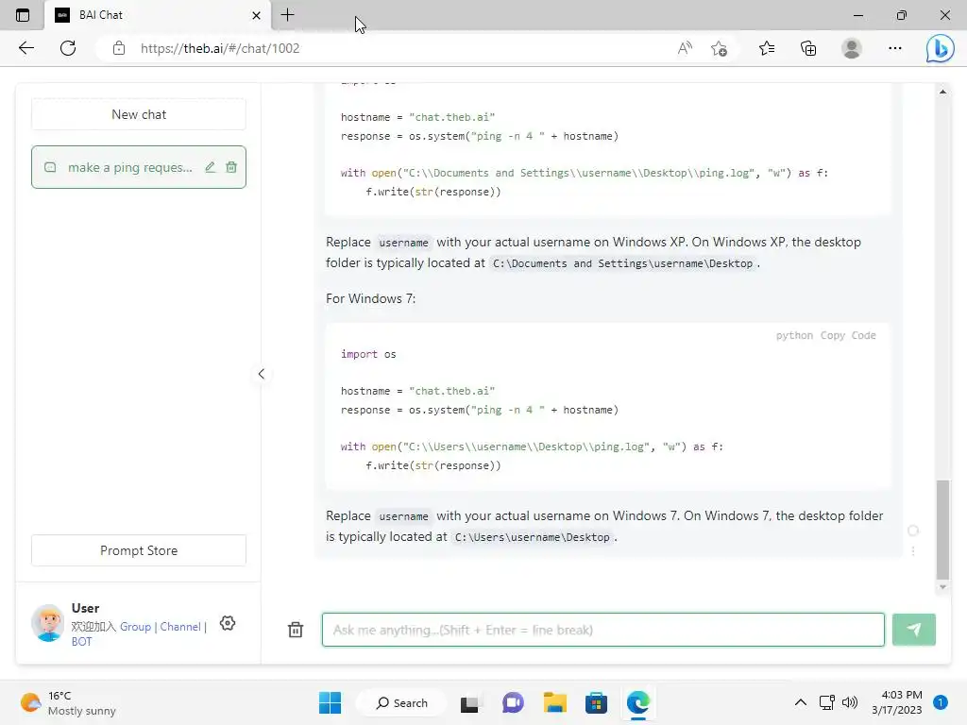The image size is (967, 725).
Task: Open the notification badge icon
Action: pyautogui.click(x=941, y=702)
